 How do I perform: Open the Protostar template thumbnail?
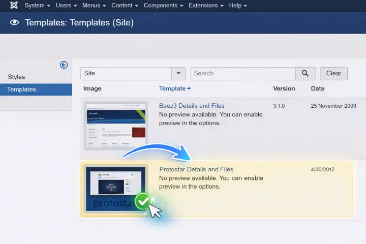pyautogui.click(x=115, y=189)
